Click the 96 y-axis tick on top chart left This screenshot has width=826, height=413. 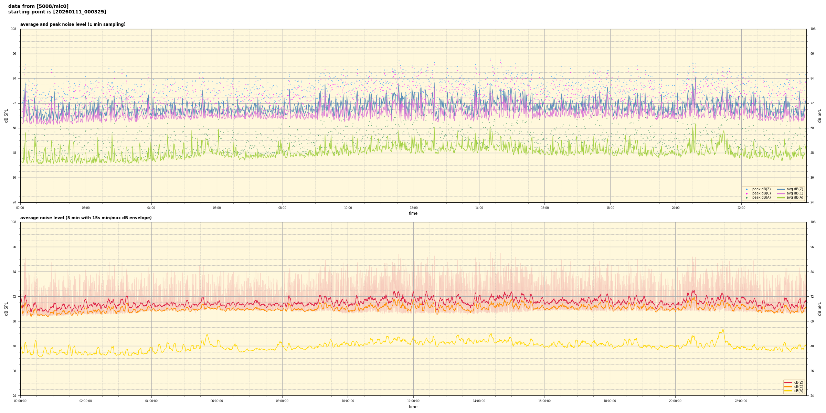(14, 54)
